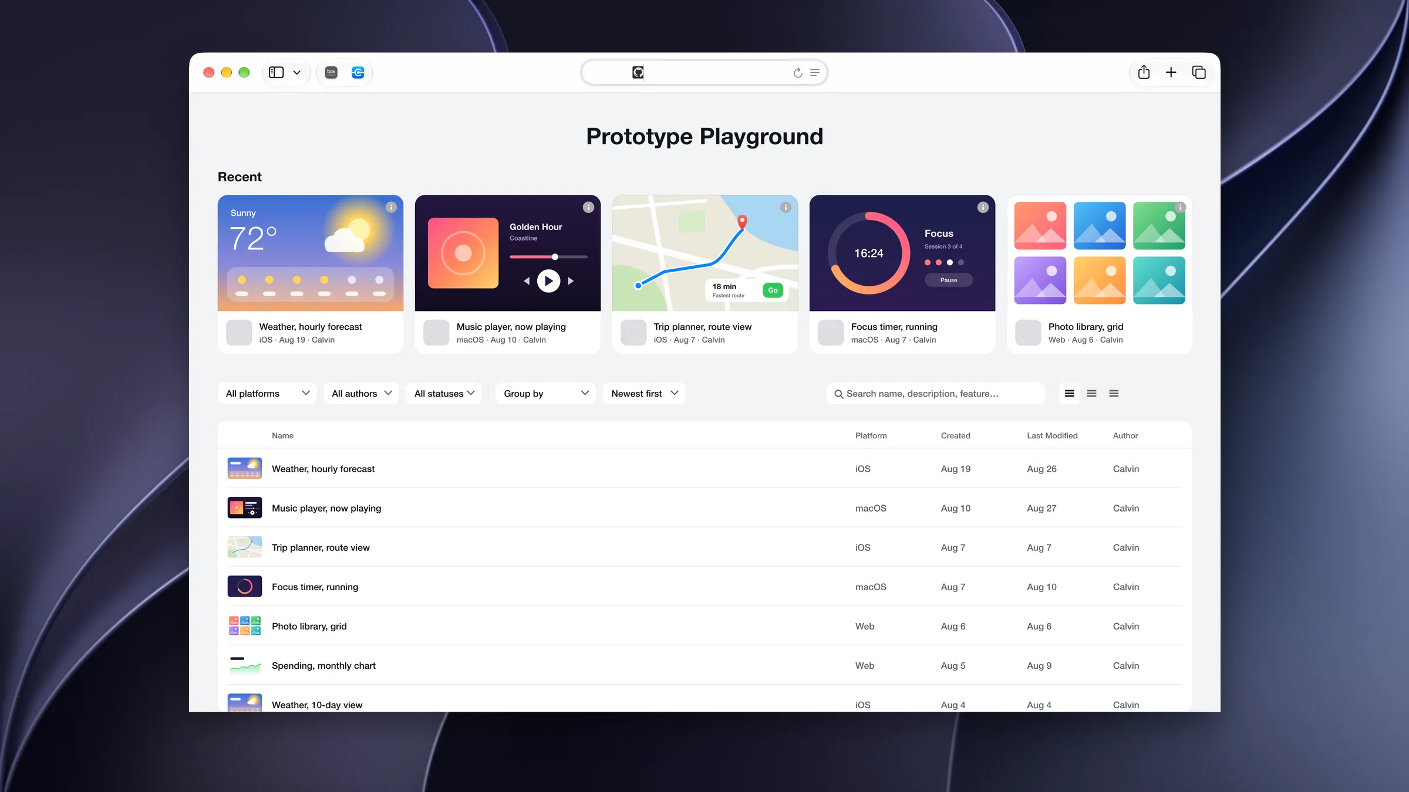
Task: Click the info icon on the Weather card
Action: pos(391,207)
